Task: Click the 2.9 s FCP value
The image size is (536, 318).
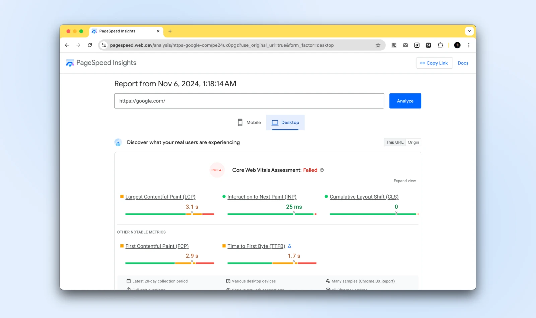Action: coord(192,256)
